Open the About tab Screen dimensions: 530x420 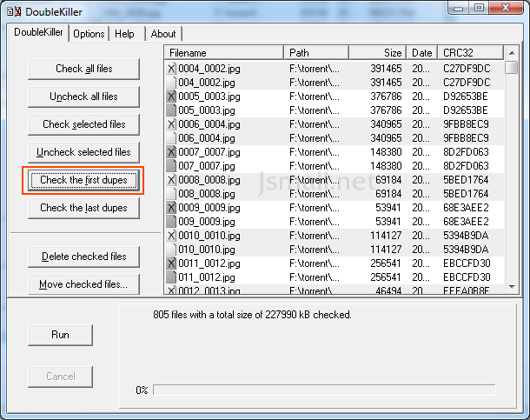[163, 34]
